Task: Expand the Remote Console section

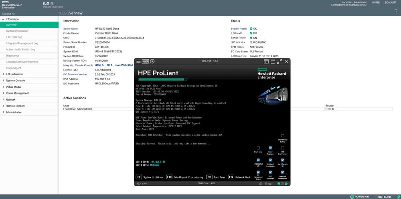Action: tap(3, 80)
